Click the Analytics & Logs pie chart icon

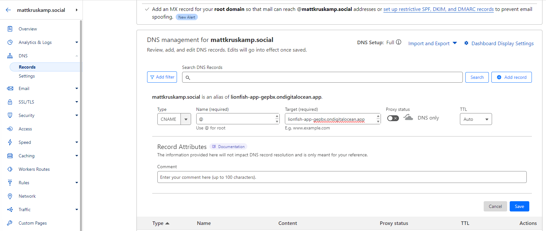click(10, 42)
